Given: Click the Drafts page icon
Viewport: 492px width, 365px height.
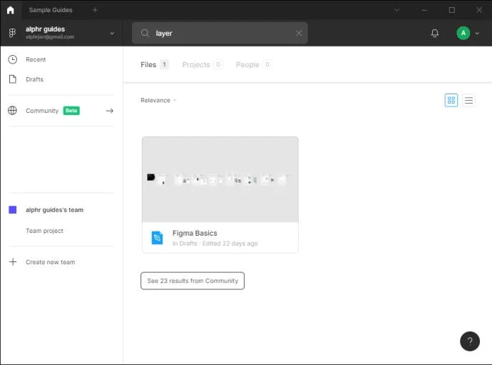Looking at the screenshot, I should pos(13,79).
